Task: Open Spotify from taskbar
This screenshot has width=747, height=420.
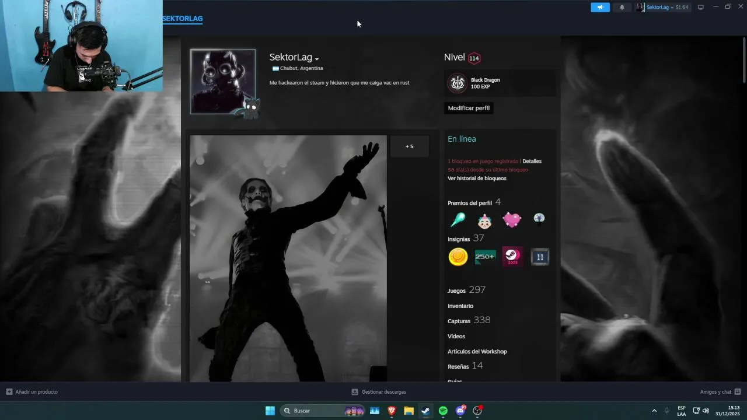Action: click(443, 411)
